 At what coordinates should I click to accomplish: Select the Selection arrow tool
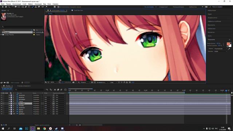(x=3, y=7)
